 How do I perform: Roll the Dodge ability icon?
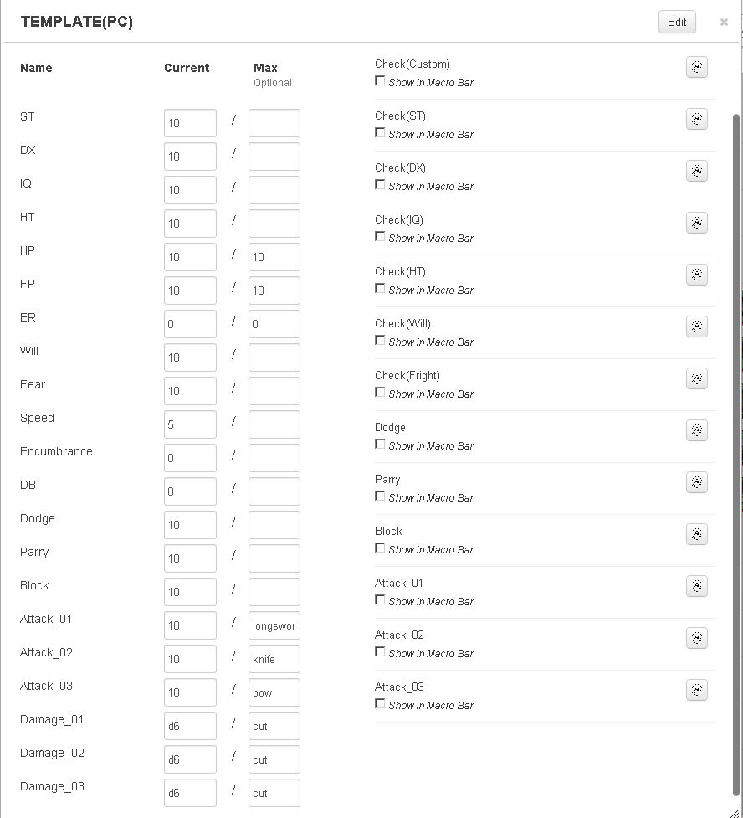[696, 431]
